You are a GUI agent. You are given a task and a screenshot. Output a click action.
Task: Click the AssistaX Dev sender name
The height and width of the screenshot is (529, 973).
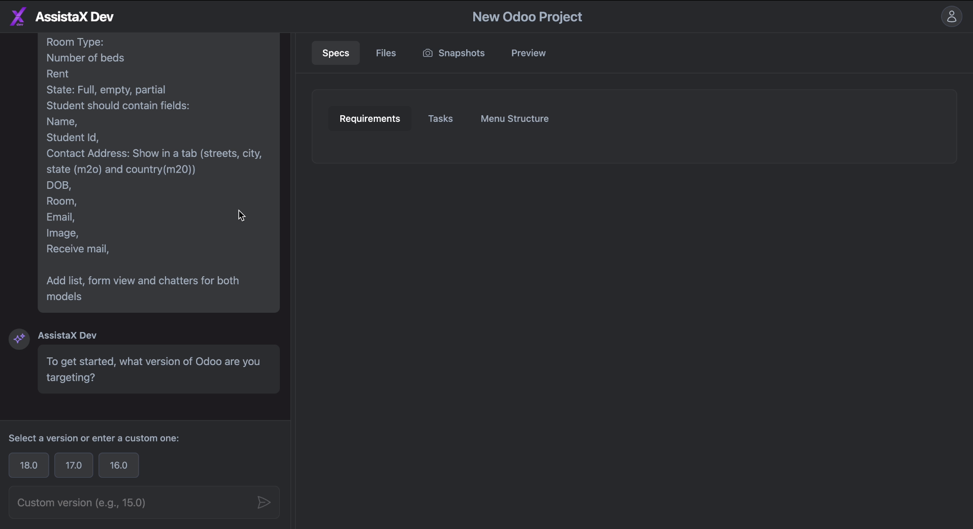[67, 336]
